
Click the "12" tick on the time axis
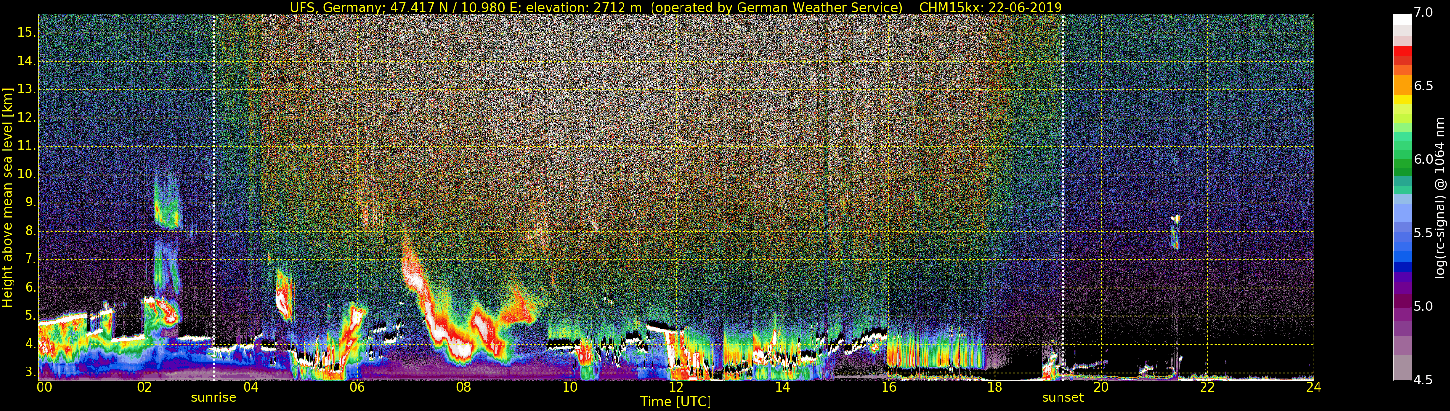(676, 387)
